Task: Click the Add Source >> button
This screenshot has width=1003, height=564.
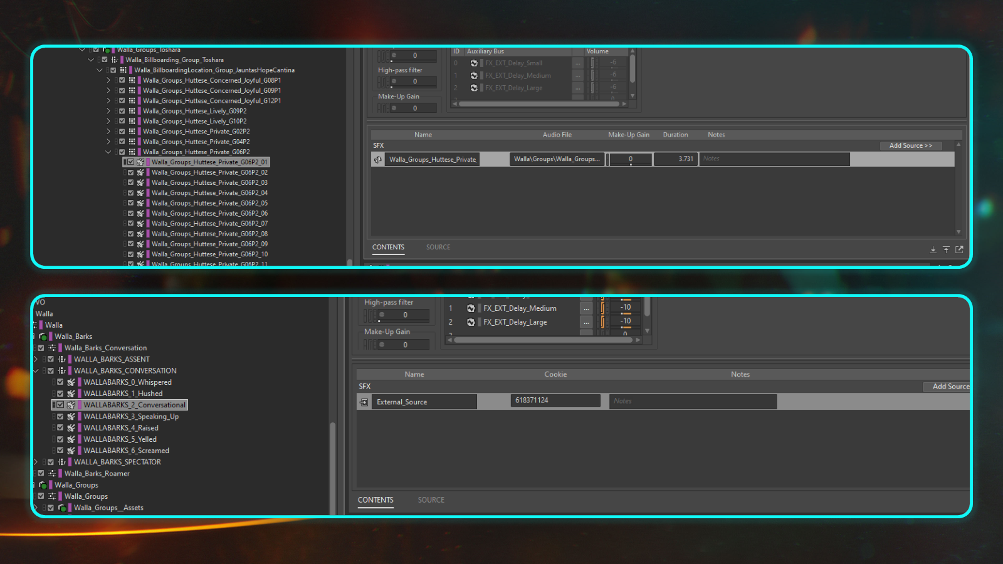Action: pos(911,145)
